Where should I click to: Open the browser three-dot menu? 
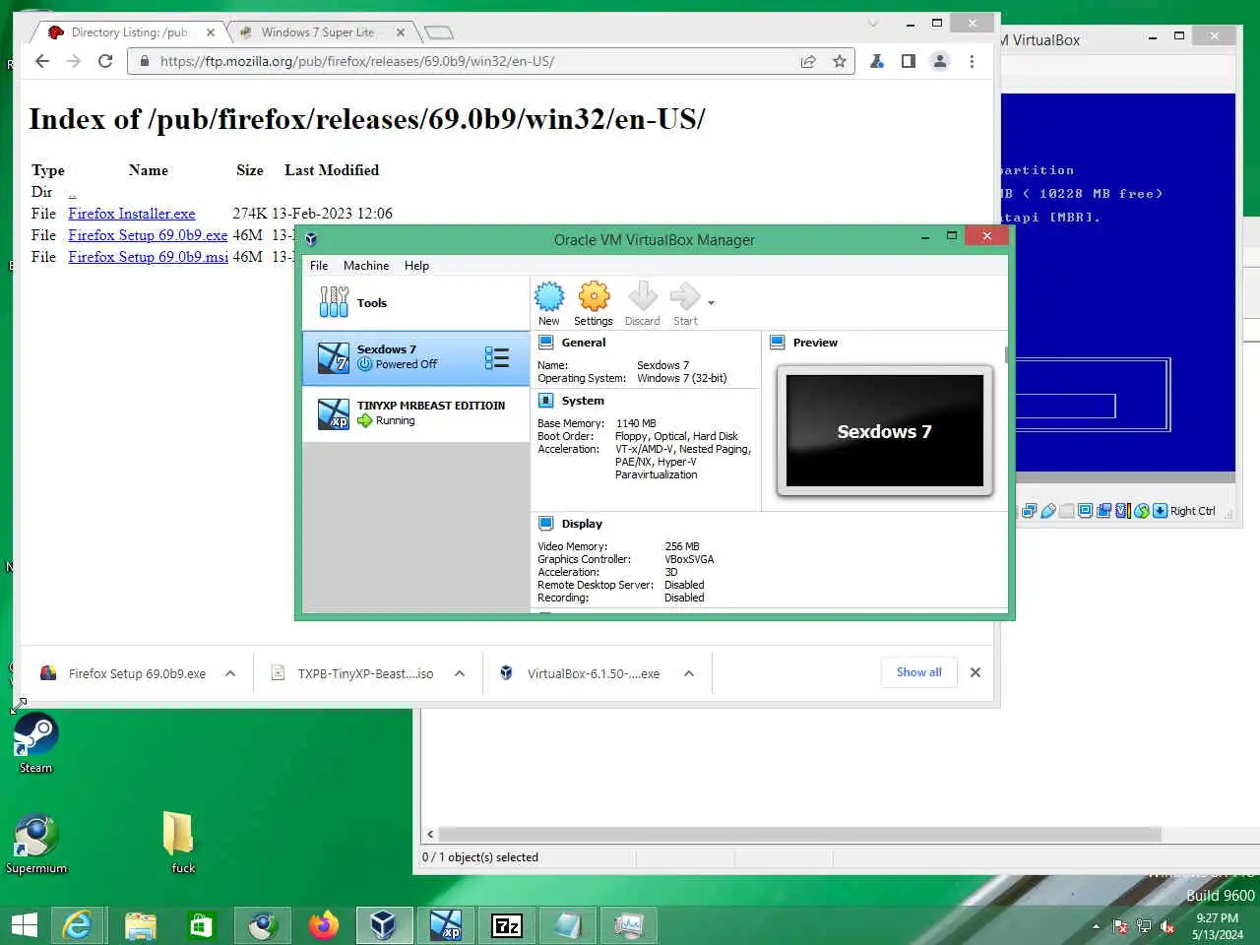(972, 61)
